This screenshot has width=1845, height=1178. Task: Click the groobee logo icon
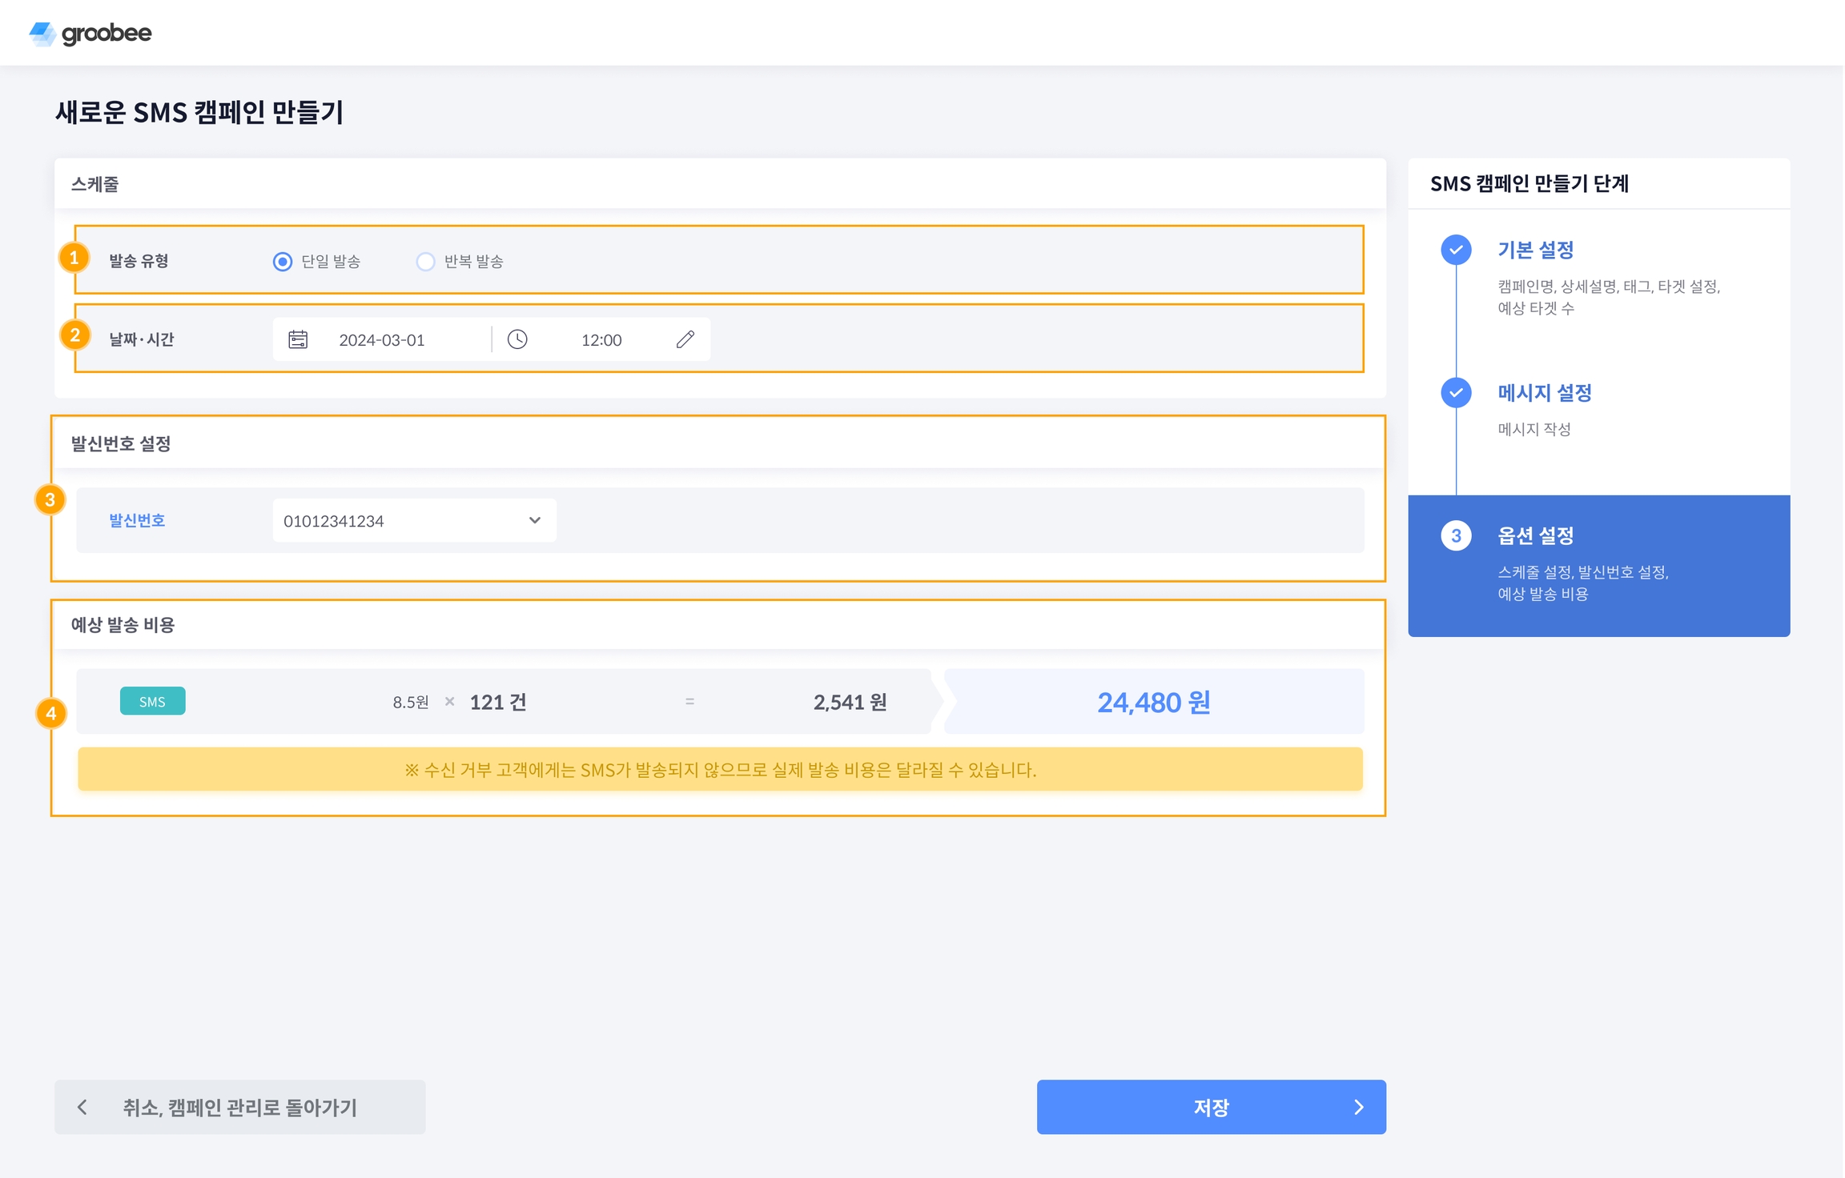[x=42, y=34]
